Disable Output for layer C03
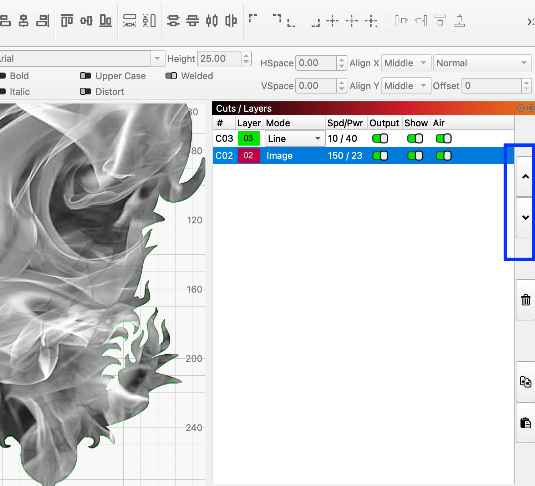Image resolution: width=535 pixels, height=486 pixels. [x=380, y=138]
